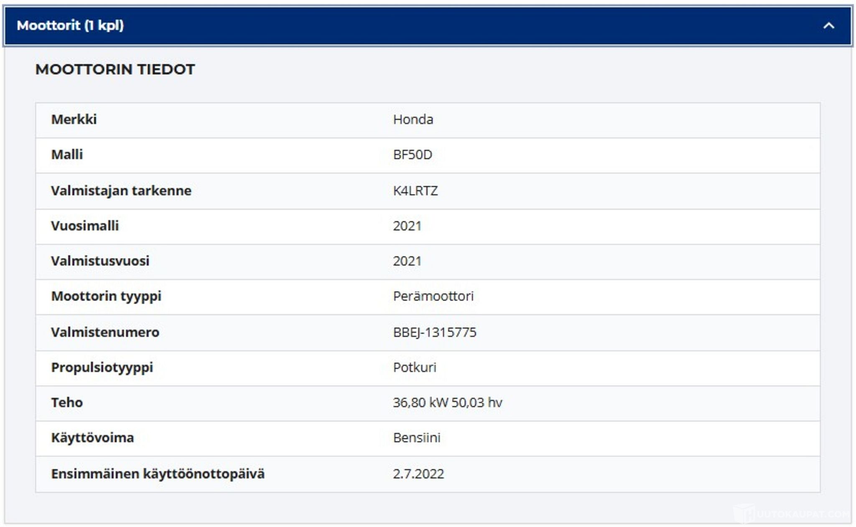Select the BF50D model value

click(x=413, y=155)
